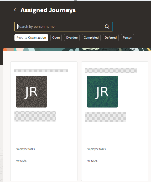Enable the Completed filter chip
The image size is (151, 182).
91,38
